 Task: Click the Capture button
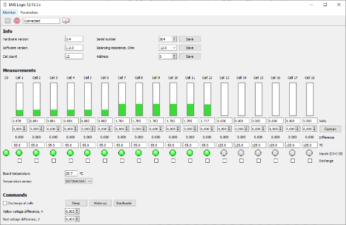click(x=330, y=129)
